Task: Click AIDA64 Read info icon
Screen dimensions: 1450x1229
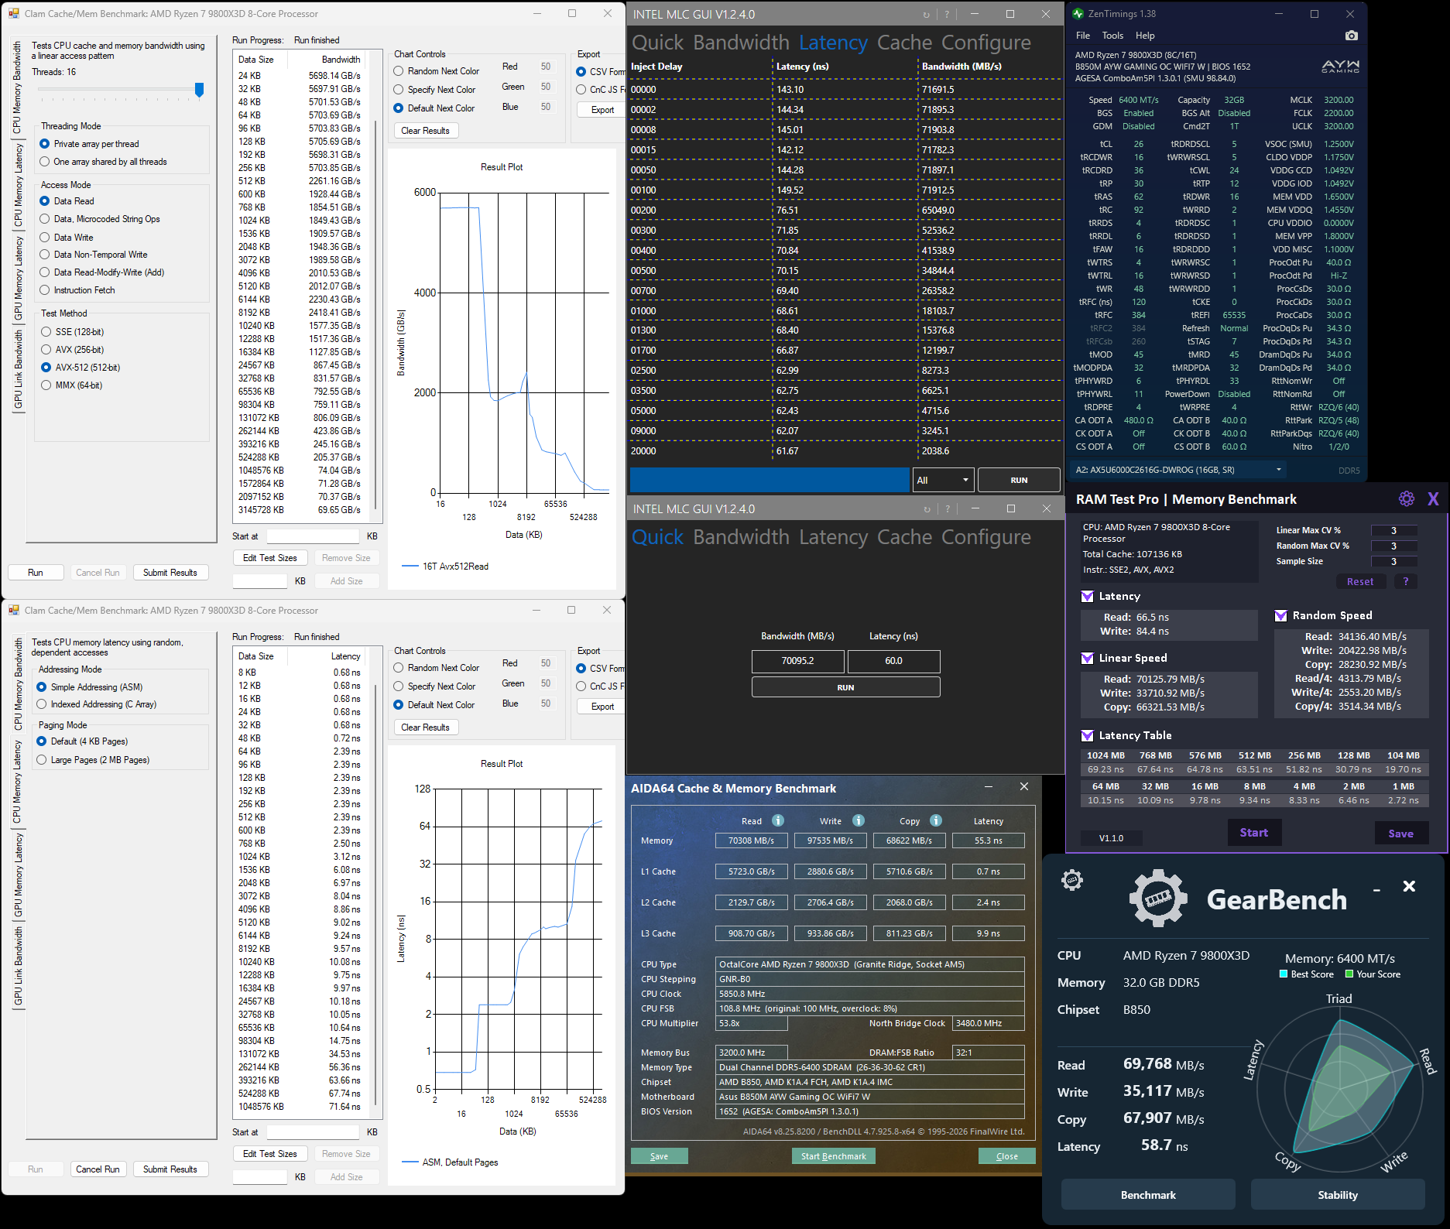Action: coord(778,820)
